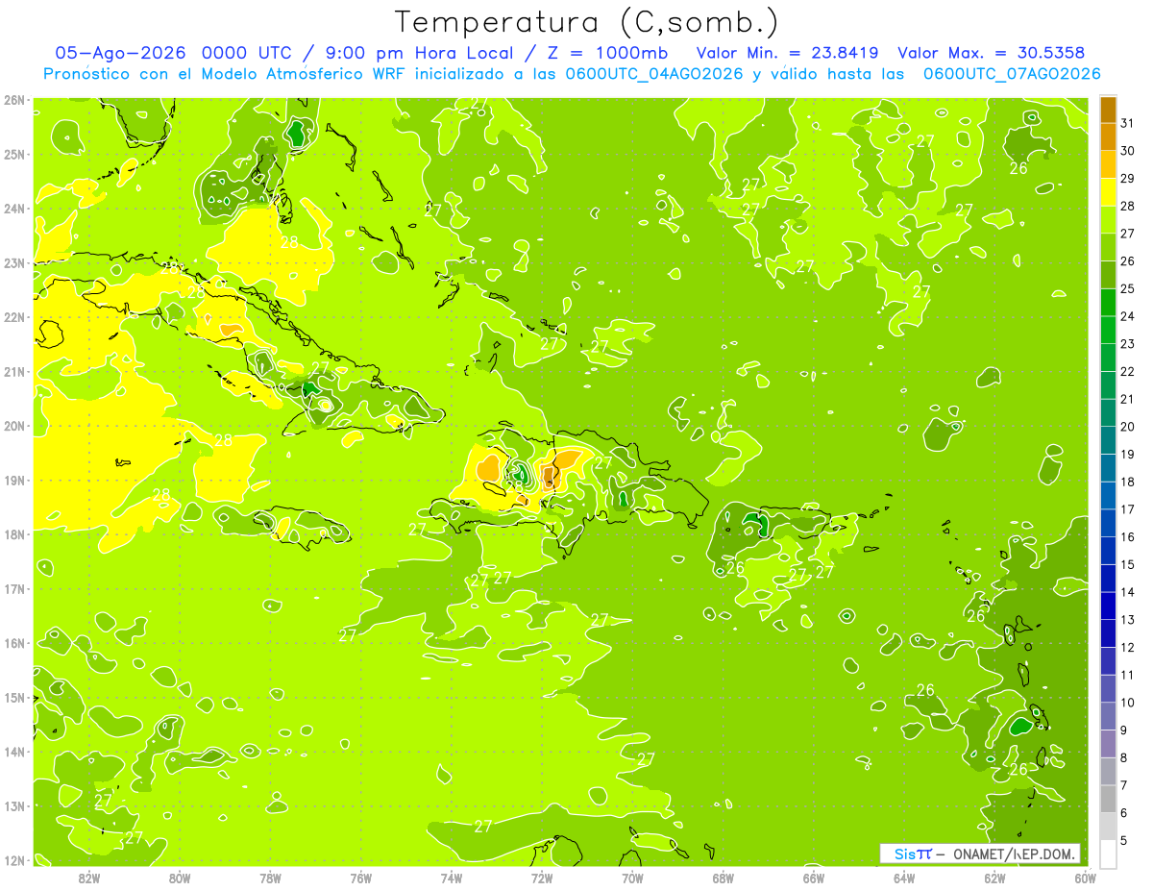Click the '24N' latitude axis label
The width and height of the screenshot is (1153, 891).
13,209
